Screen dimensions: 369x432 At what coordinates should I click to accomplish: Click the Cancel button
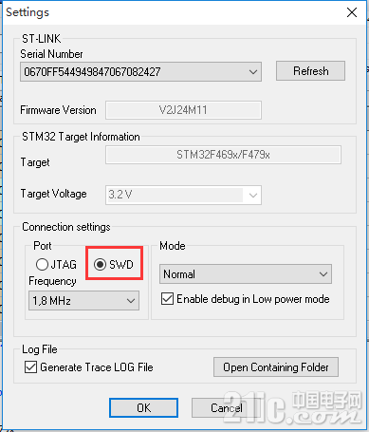(226, 408)
